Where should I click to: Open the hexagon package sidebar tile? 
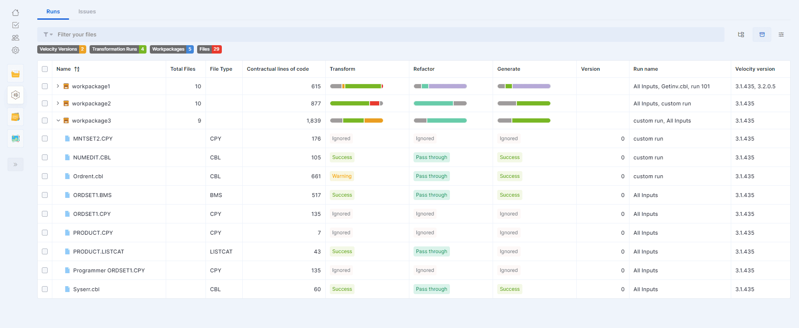pyautogui.click(x=15, y=95)
